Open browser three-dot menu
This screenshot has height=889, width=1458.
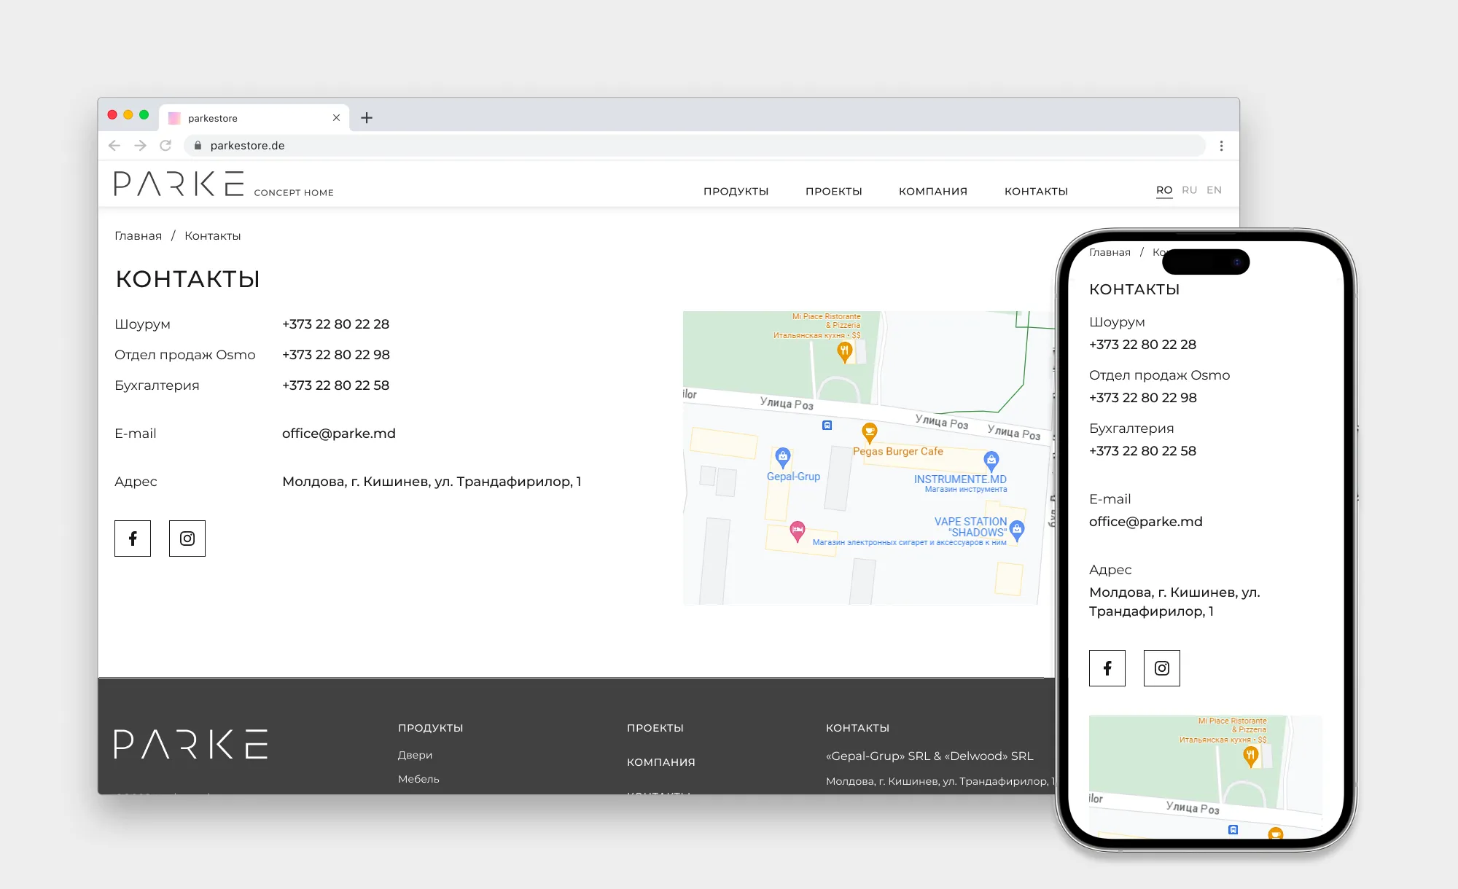click(1221, 146)
